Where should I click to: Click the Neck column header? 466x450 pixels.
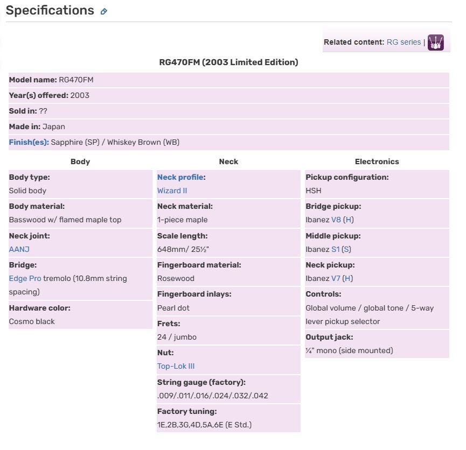pos(228,161)
